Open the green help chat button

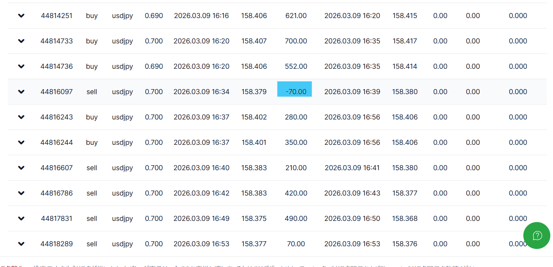tap(537, 235)
